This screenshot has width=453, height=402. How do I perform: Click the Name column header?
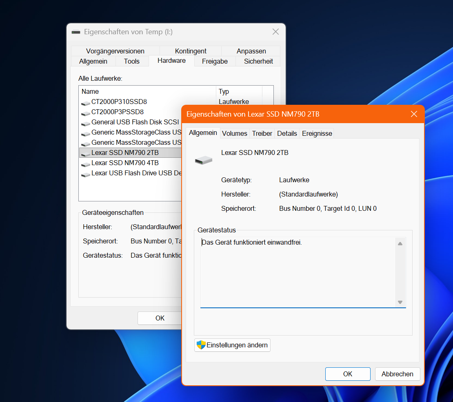[147, 91]
